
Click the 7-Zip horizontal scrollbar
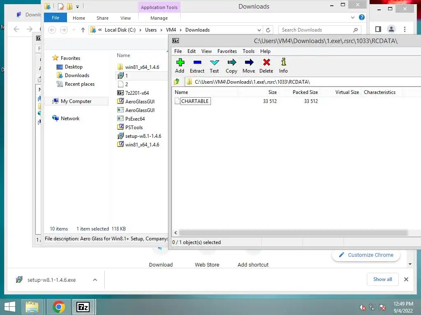(293, 233)
